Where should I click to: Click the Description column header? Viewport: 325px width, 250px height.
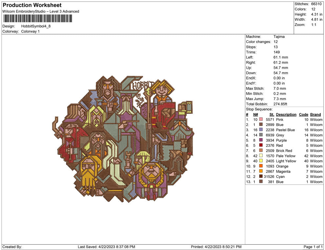click(286, 114)
